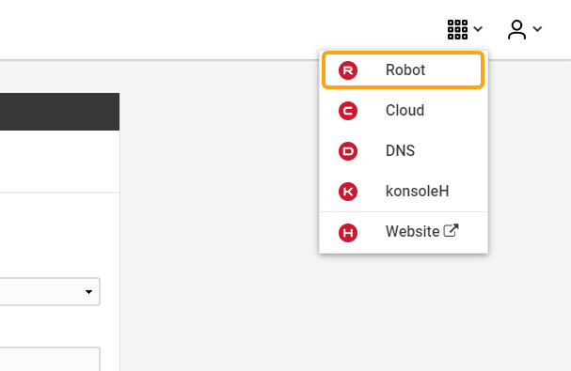571x371 pixels.
Task: Expand the chevron beside the apps grid
Action: pos(478,29)
